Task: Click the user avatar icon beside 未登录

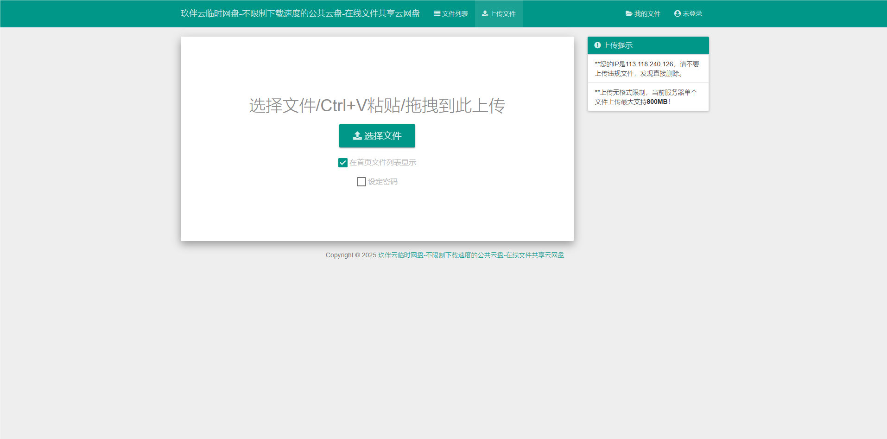Action: [x=677, y=13]
